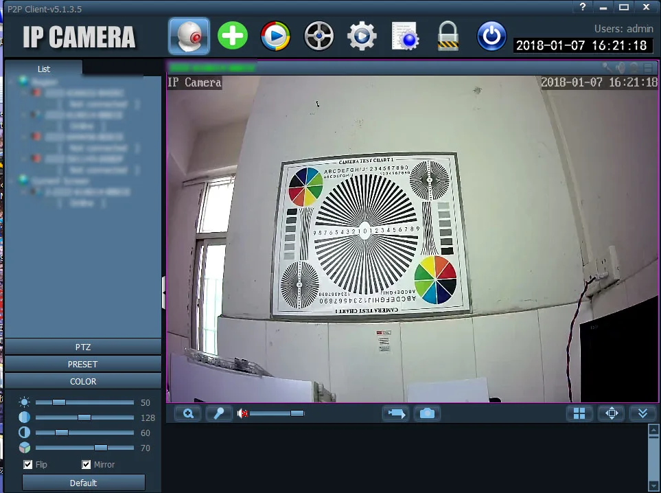Uncheck the Mirror checkbox
Viewport: 661px width, 493px height.
tap(86, 464)
